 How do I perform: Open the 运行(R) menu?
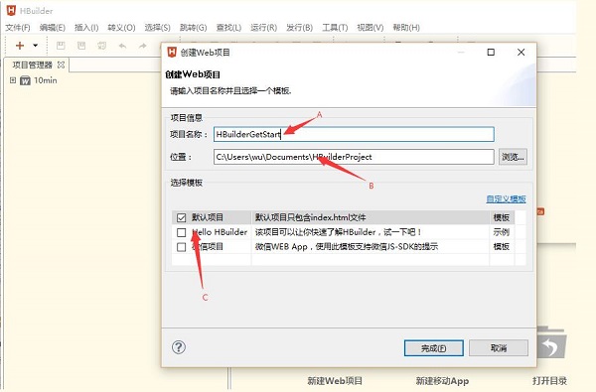coord(264,28)
